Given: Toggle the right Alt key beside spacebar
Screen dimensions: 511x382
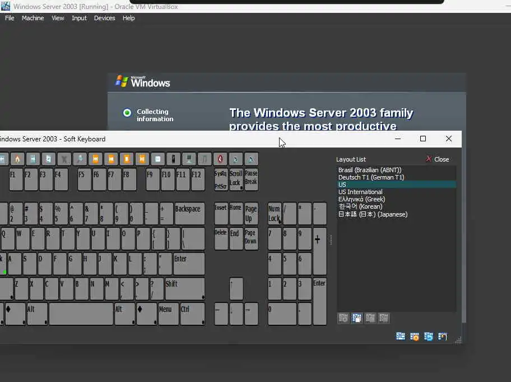Looking at the screenshot, I should [x=125, y=314].
